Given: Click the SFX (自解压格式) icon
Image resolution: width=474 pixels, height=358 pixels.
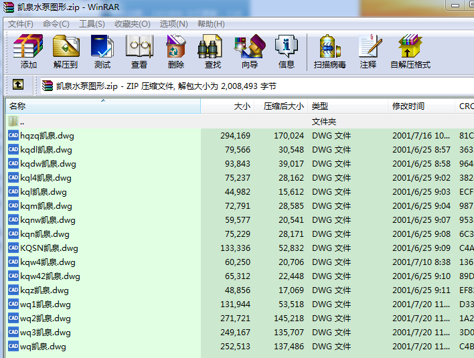Looking at the screenshot, I should point(410,52).
